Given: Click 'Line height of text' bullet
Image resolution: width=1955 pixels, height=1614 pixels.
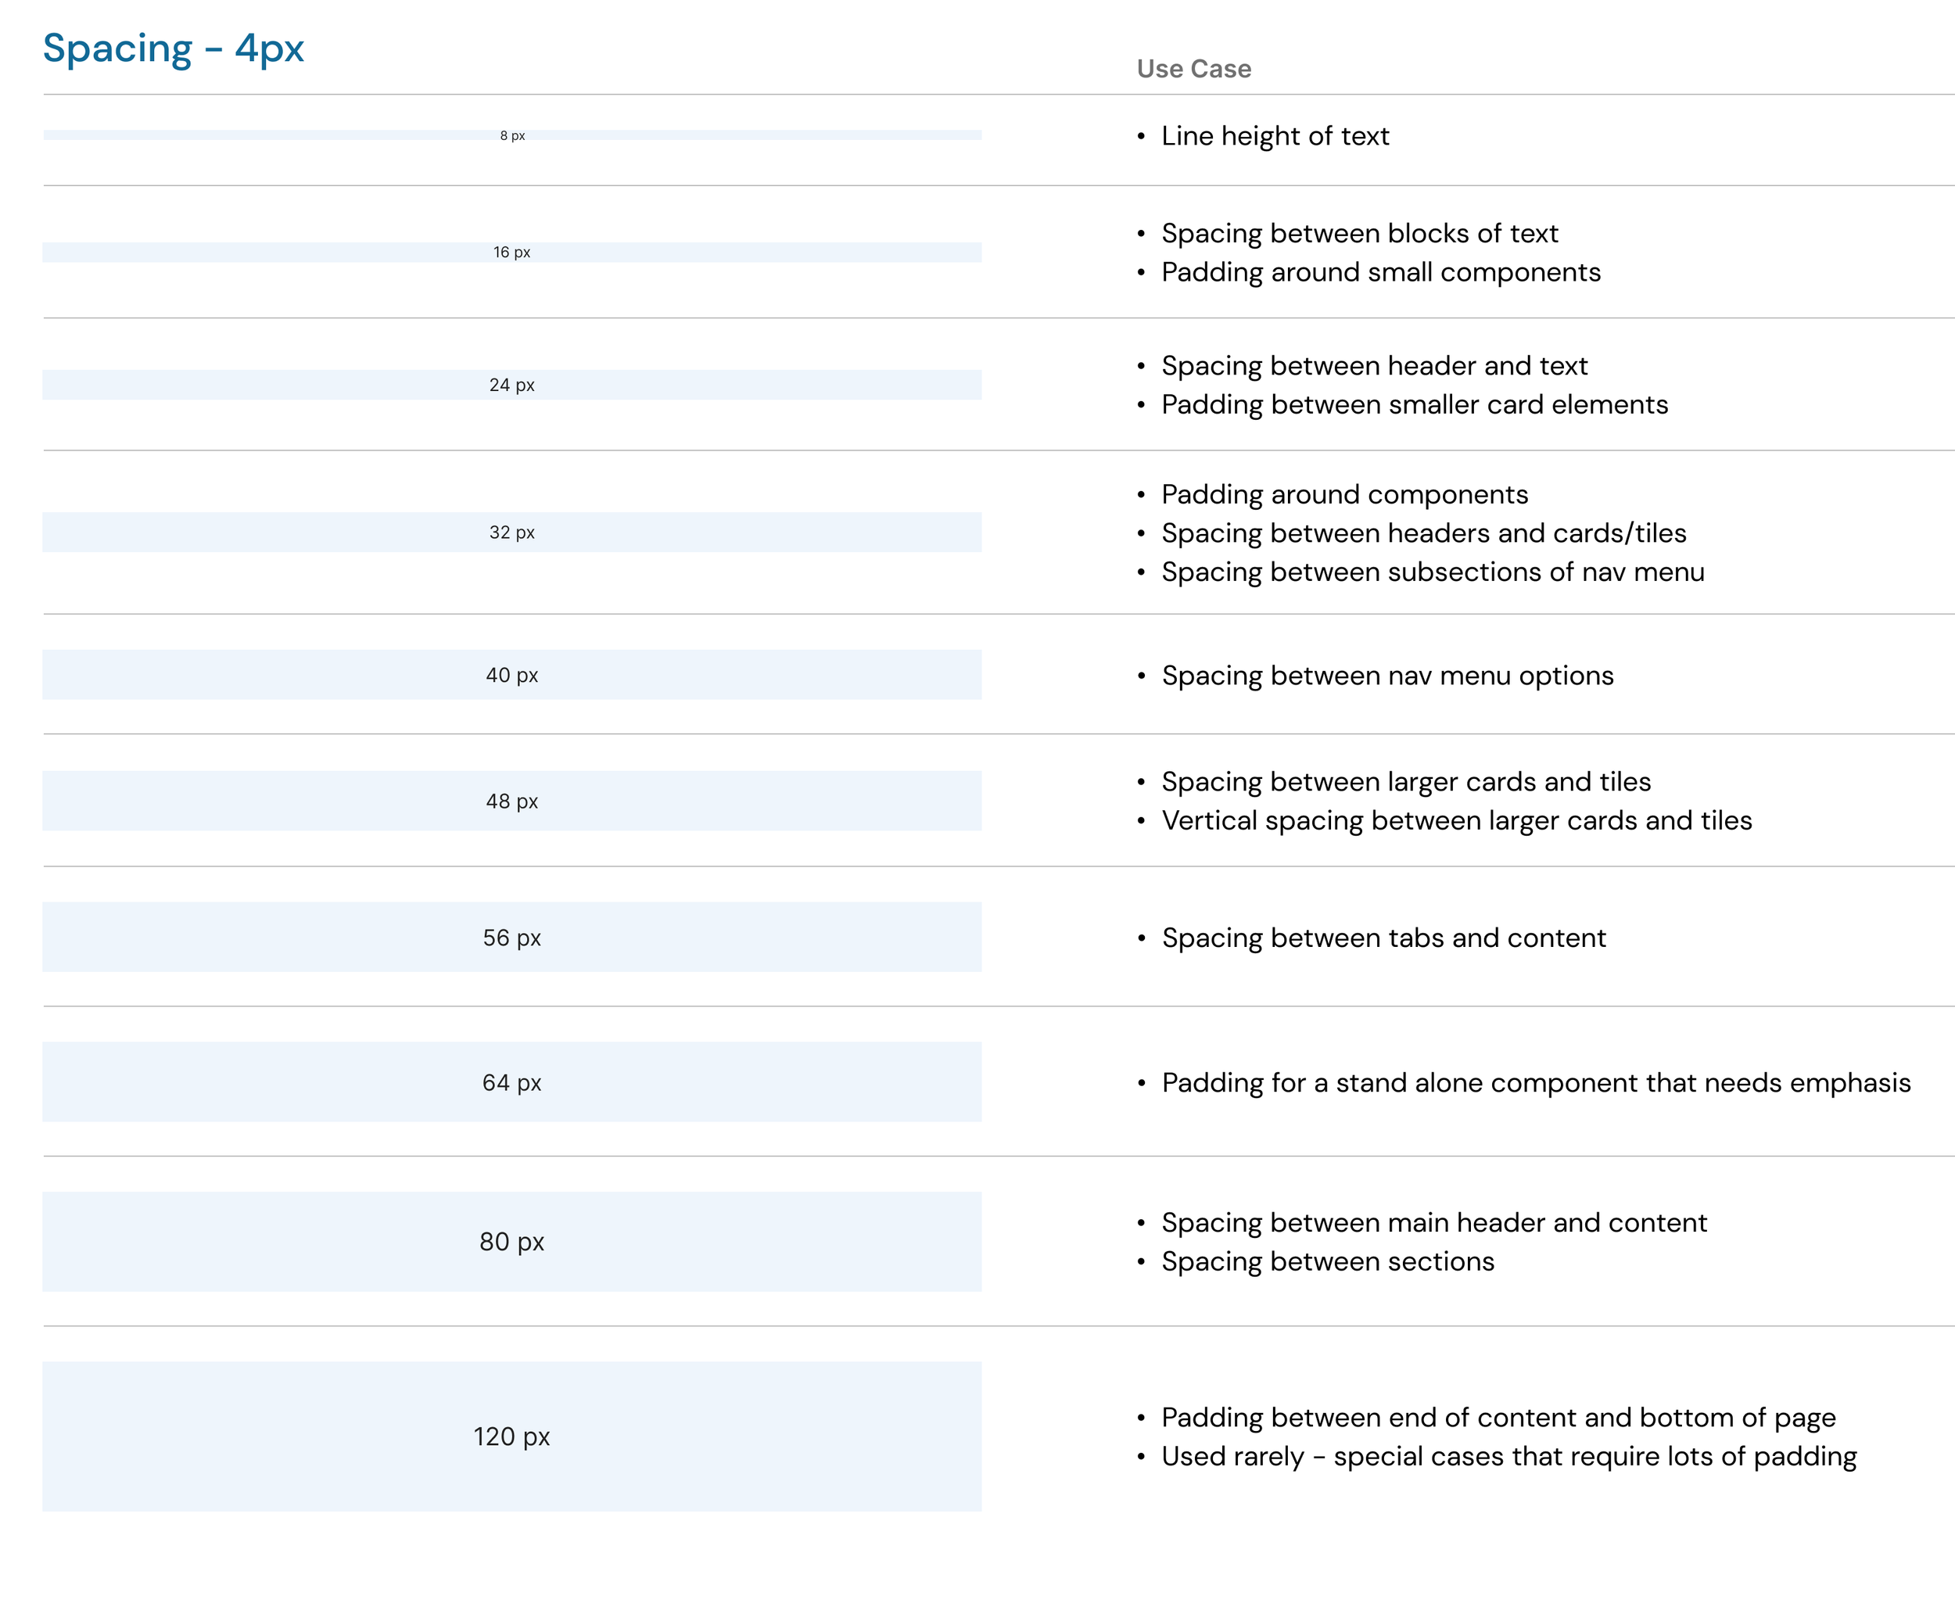Looking at the screenshot, I should 1274,136.
